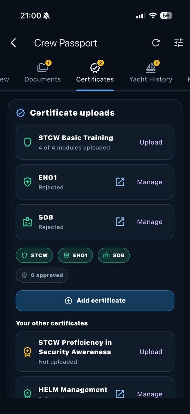Tap the medal icon on HELM Management card
This screenshot has width=190, height=414.
pos(27,393)
